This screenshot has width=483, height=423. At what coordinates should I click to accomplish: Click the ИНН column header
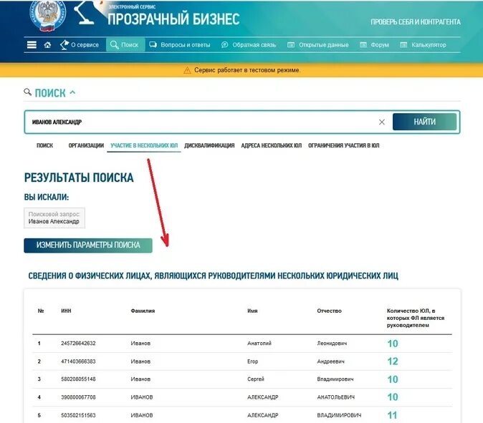click(x=66, y=311)
